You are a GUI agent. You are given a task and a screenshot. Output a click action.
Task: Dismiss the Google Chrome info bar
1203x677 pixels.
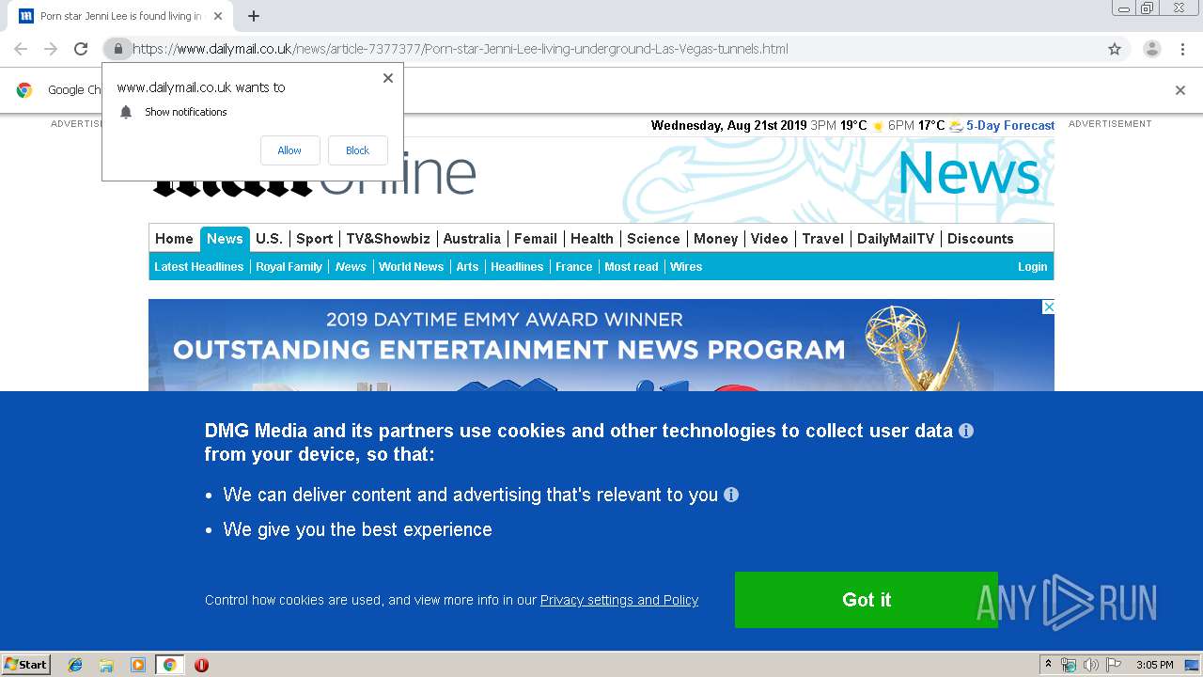[1180, 90]
